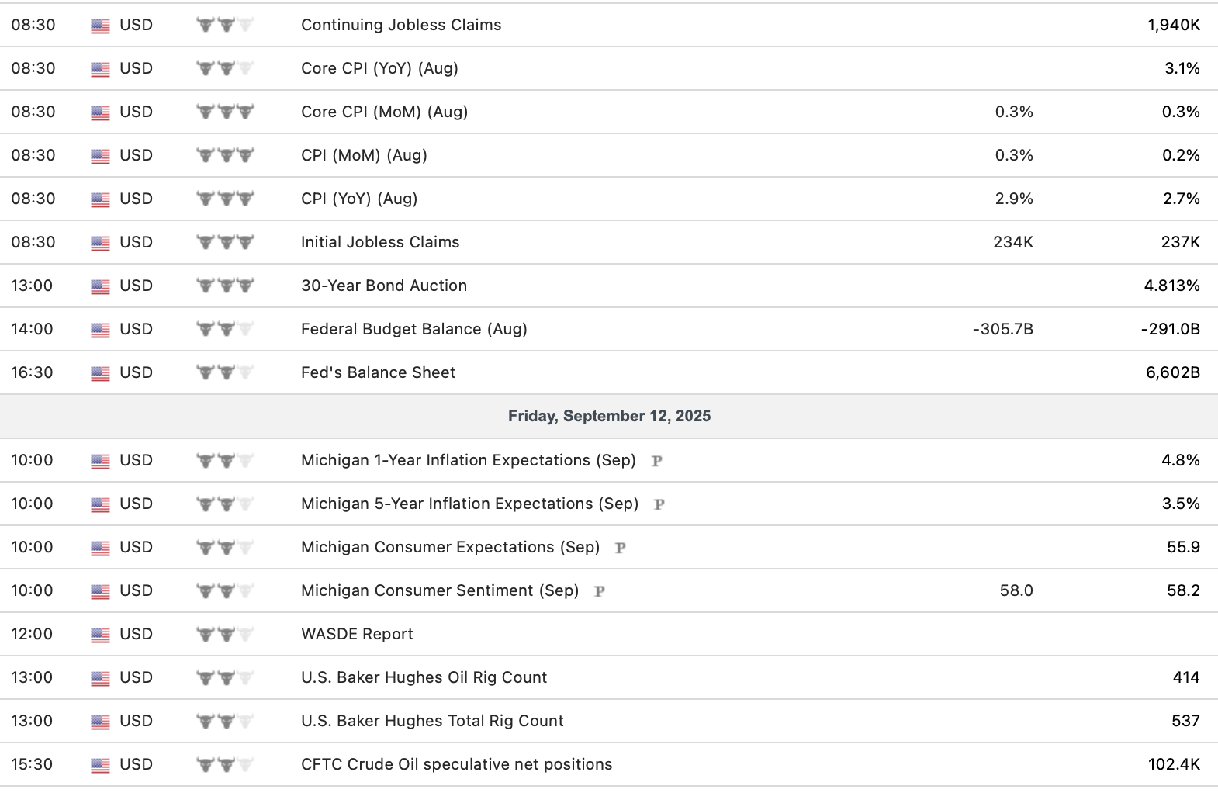
Task: Open CFTC Crude Oil speculative net positions
Action: click(x=456, y=764)
